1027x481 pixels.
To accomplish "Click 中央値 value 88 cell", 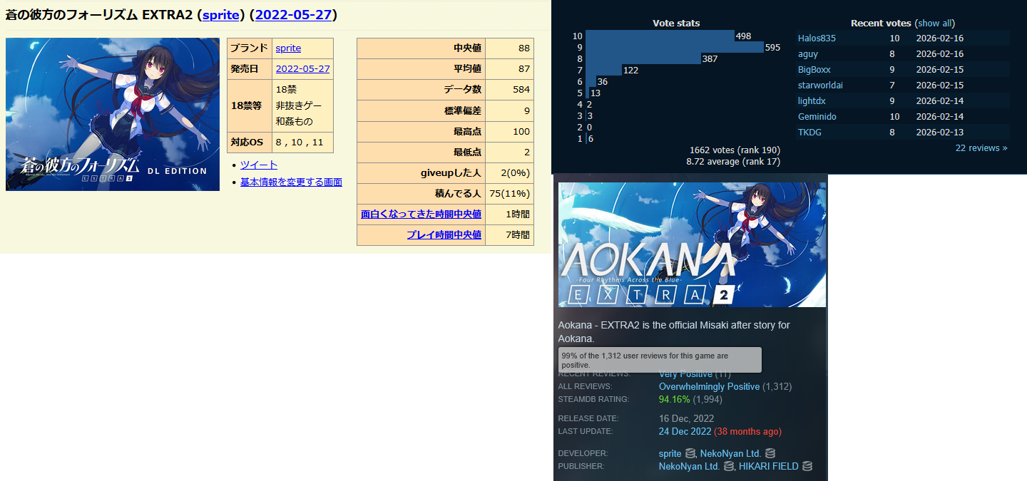I will coord(509,48).
